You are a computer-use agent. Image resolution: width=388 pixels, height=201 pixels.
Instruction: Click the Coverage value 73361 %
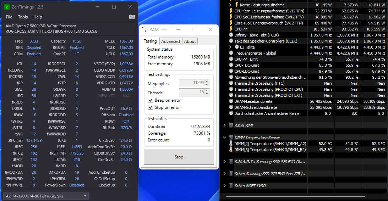202,133
